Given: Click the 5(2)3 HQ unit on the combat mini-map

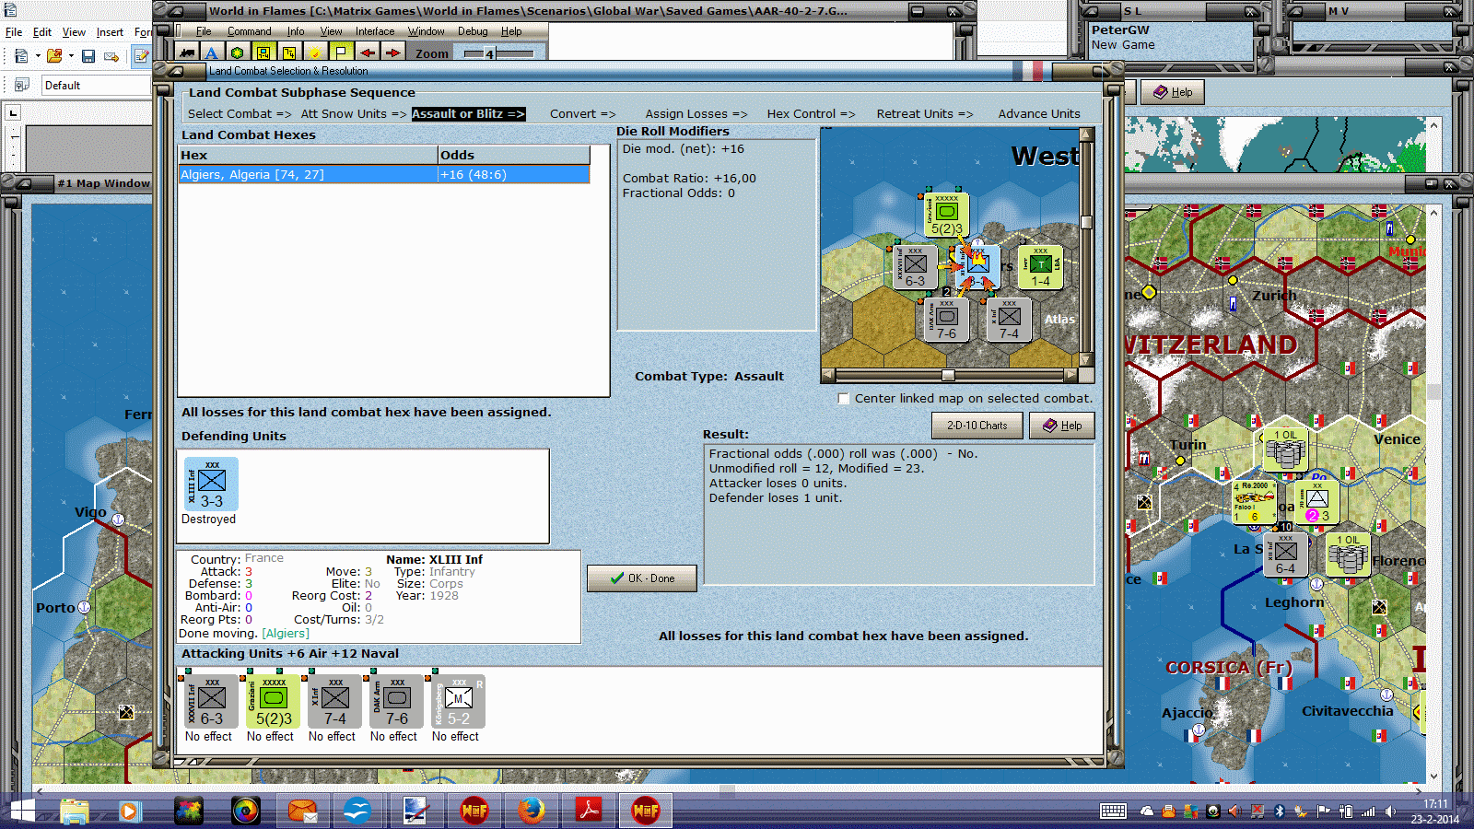Looking at the screenshot, I should pyautogui.click(x=946, y=215).
